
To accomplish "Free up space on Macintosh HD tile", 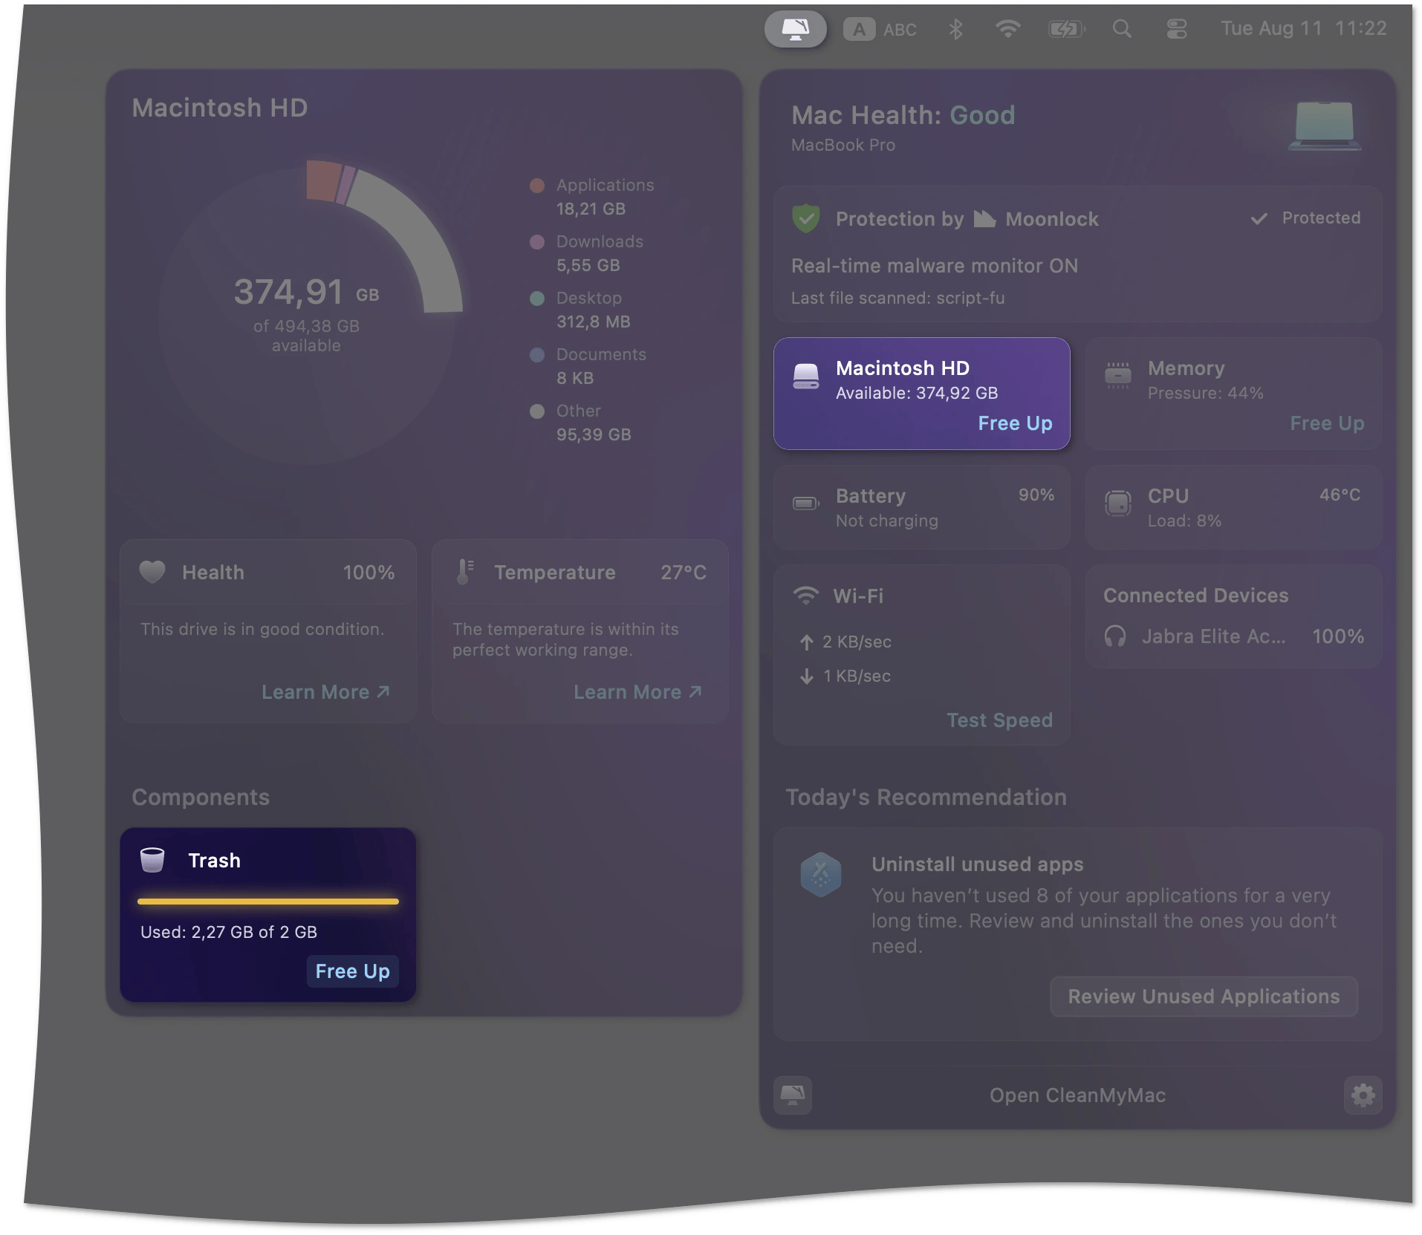I will (1015, 423).
